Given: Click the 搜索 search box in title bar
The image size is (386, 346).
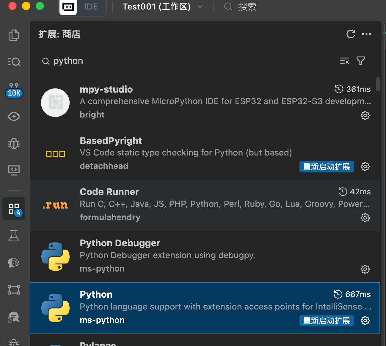Looking at the screenshot, I should [240, 7].
